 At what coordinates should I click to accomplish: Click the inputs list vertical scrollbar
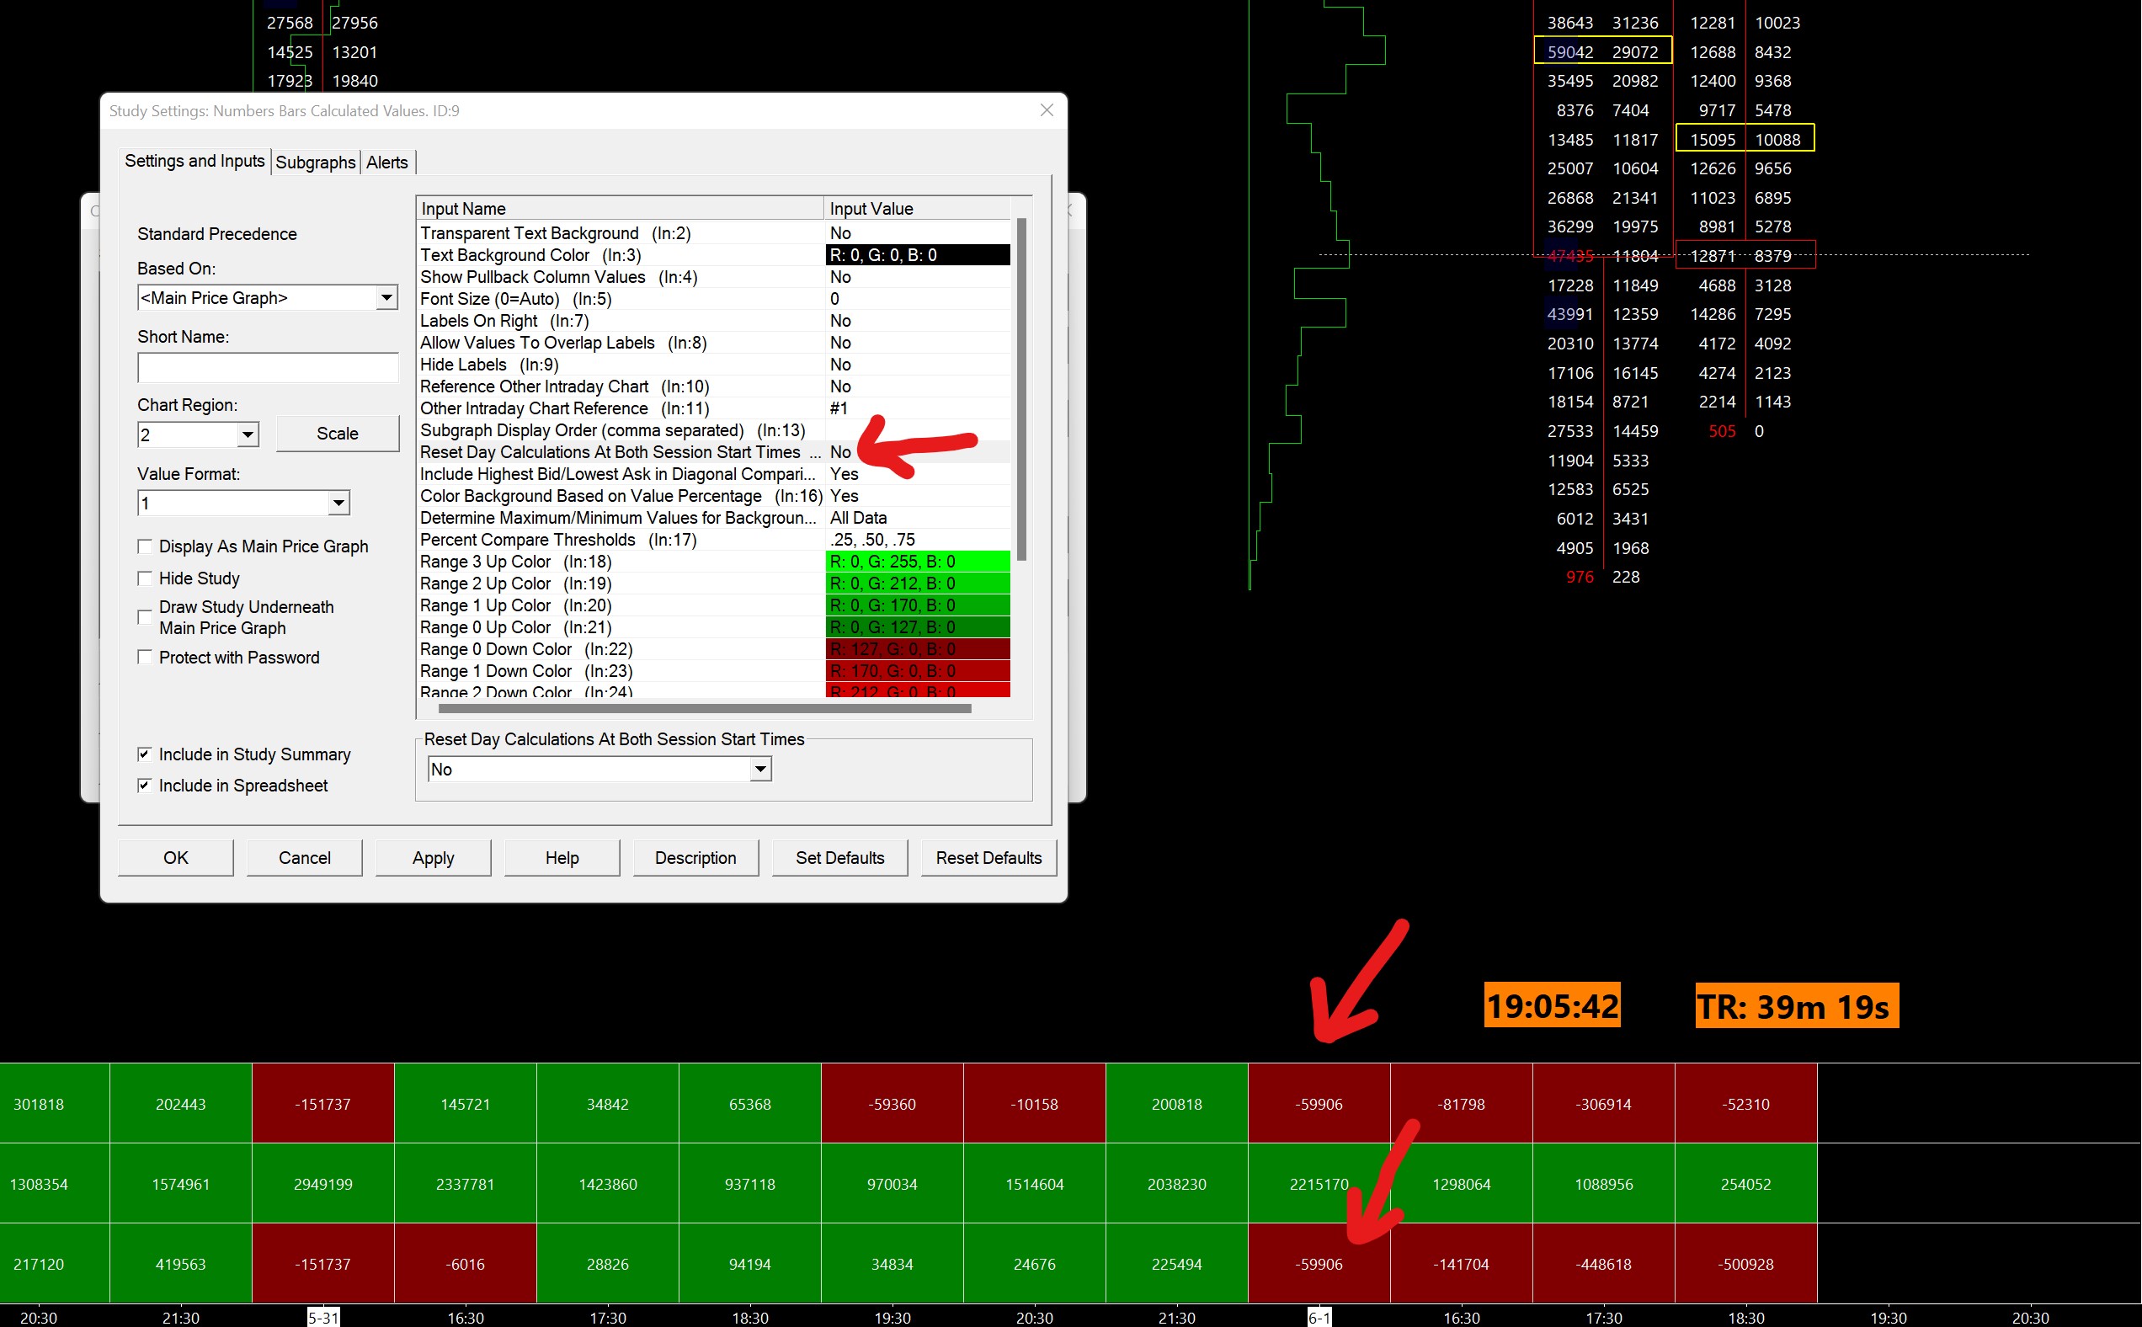tap(1021, 391)
